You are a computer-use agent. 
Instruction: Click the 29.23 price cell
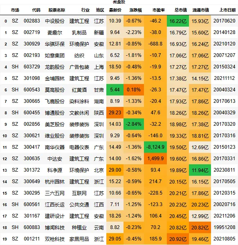[x=115, y=113]
